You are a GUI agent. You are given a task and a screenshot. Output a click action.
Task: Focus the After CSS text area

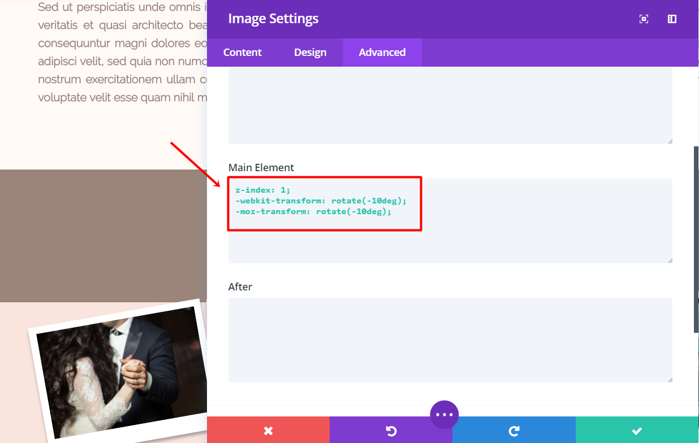(450, 340)
